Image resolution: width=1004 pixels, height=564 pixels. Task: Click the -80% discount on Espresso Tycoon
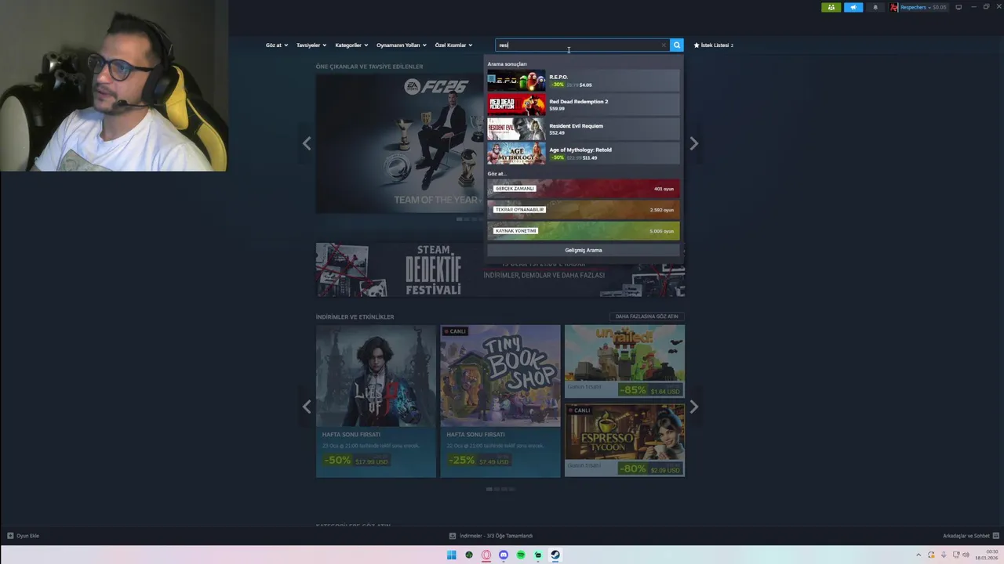coord(632,469)
